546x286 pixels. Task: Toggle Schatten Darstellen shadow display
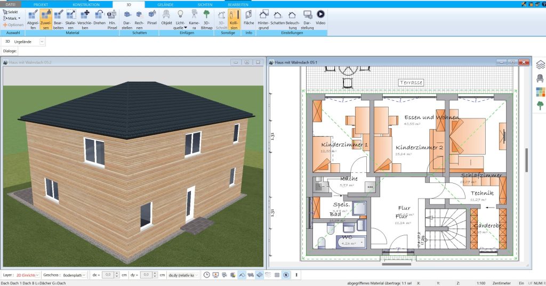pos(127,19)
